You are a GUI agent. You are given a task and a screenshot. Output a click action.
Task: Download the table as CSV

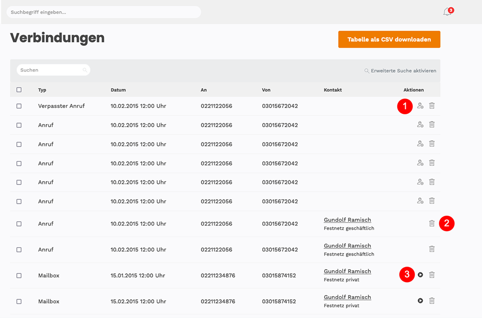coord(389,39)
